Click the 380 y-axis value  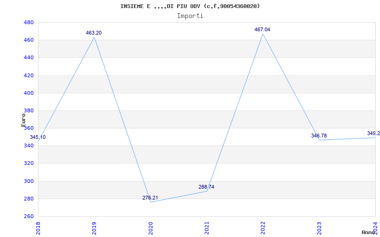tap(28, 111)
